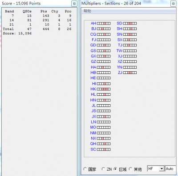
Task: Click the HN section label
Action: (93, 100)
